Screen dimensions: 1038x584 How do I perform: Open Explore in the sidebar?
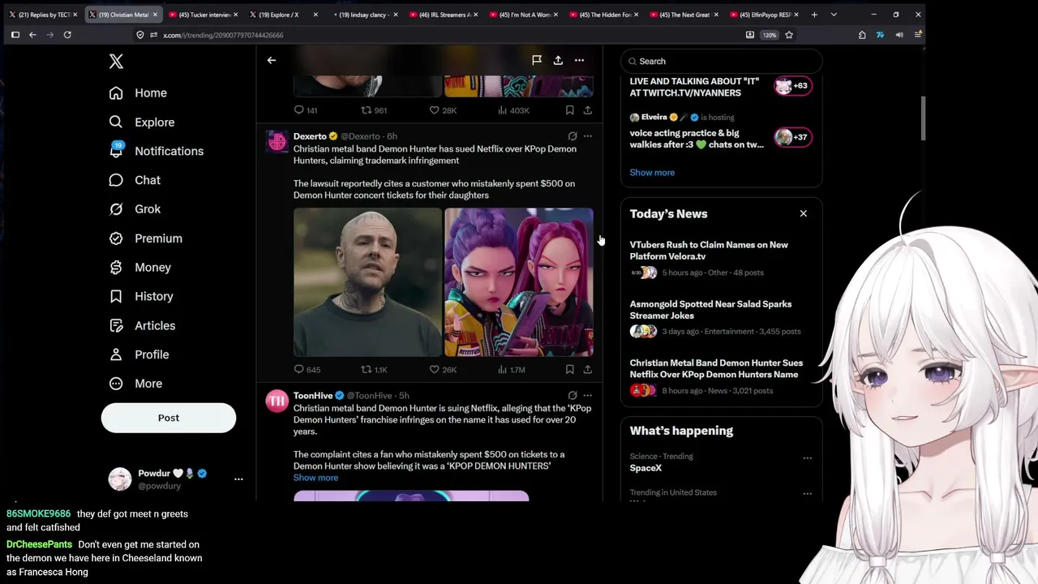[x=142, y=122]
